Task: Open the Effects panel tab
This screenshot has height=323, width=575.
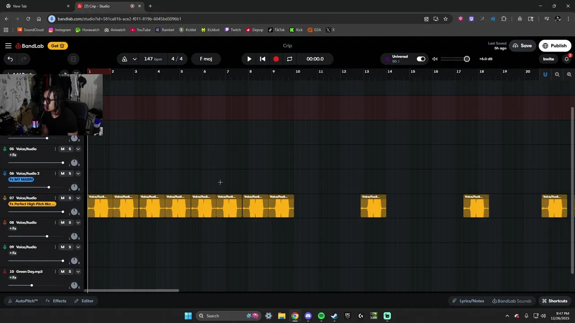Action: (56, 301)
